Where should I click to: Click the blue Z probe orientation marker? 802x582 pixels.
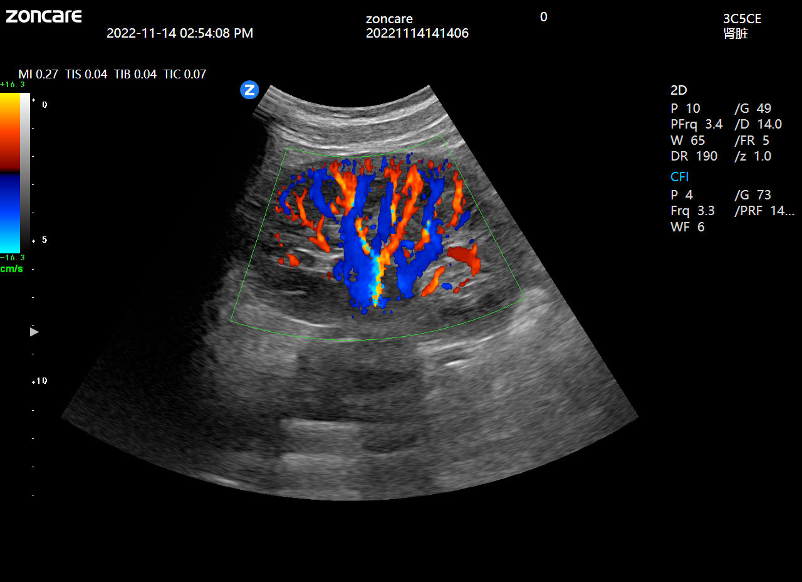pos(249,90)
